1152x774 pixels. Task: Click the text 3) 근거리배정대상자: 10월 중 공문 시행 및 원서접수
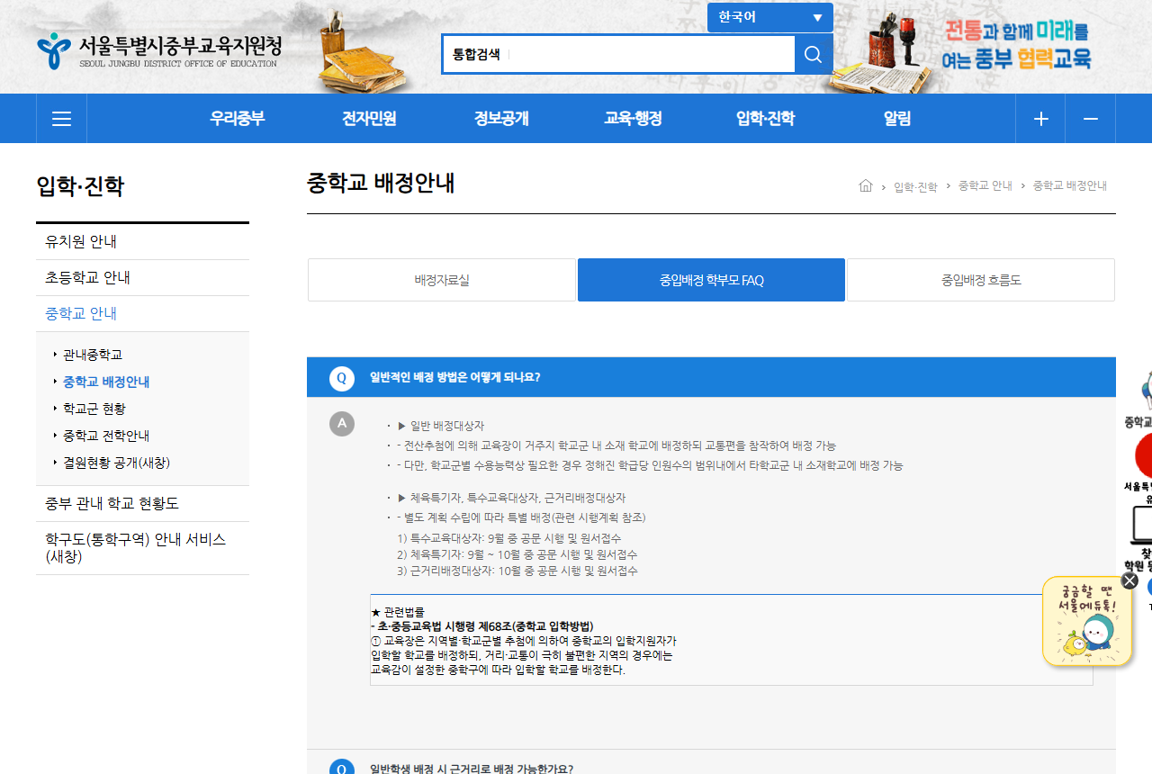point(517,571)
